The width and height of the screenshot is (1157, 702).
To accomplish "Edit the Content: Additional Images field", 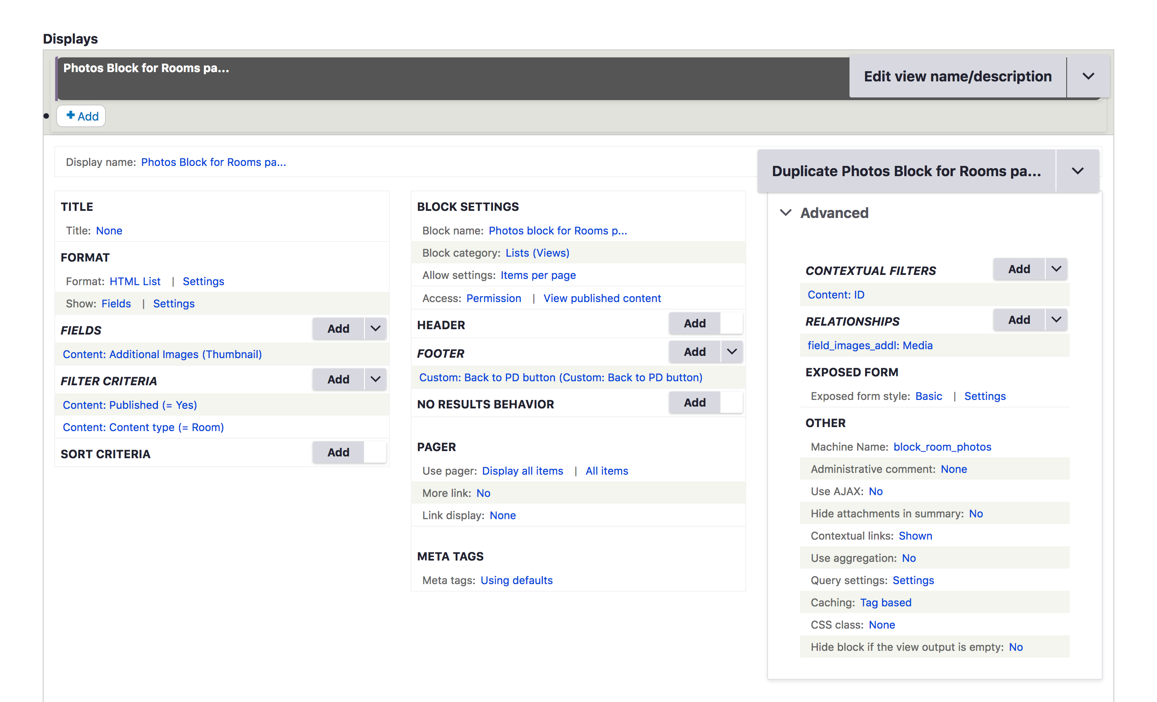I will click(x=162, y=354).
